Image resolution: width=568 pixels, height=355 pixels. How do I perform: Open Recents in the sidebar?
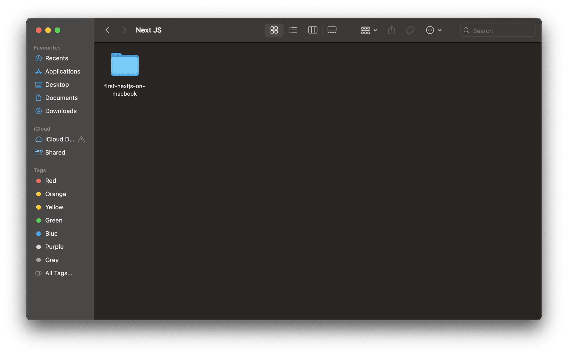pos(56,58)
